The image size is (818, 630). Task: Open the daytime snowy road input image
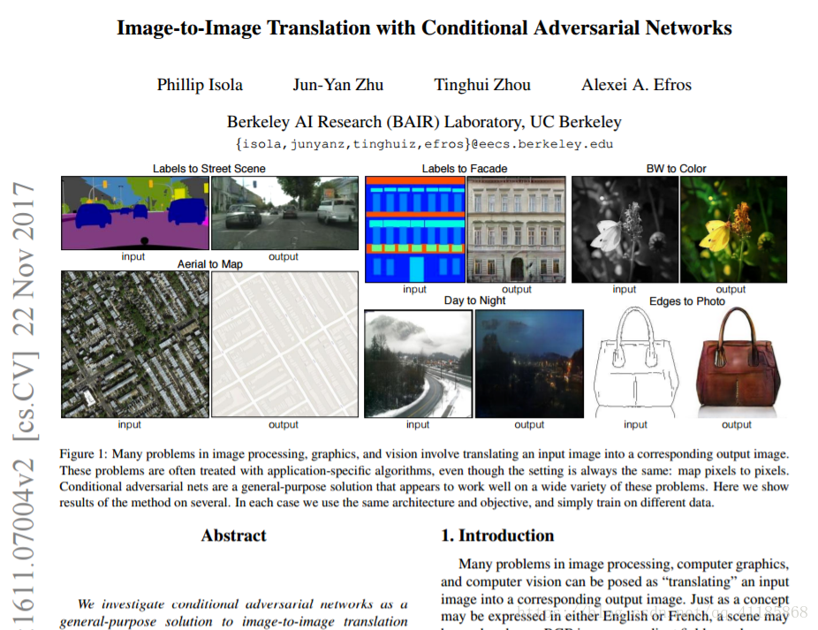[419, 364]
